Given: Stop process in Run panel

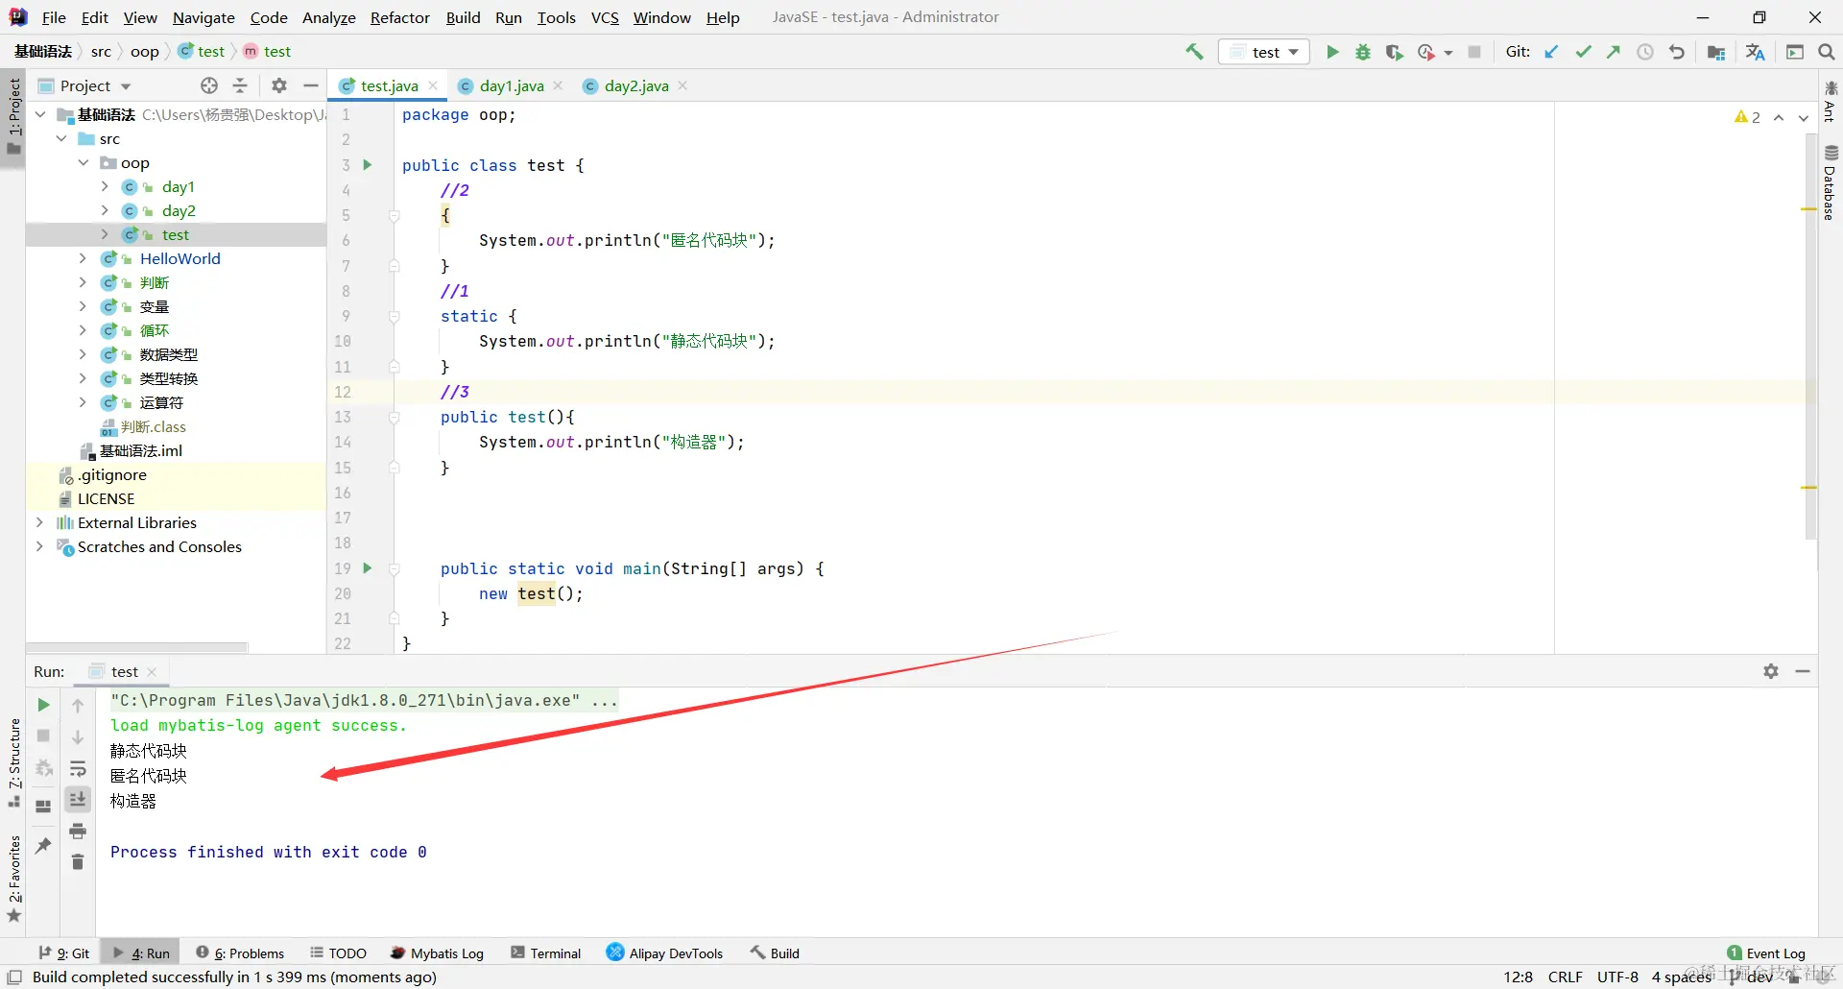Looking at the screenshot, I should point(43,736).
